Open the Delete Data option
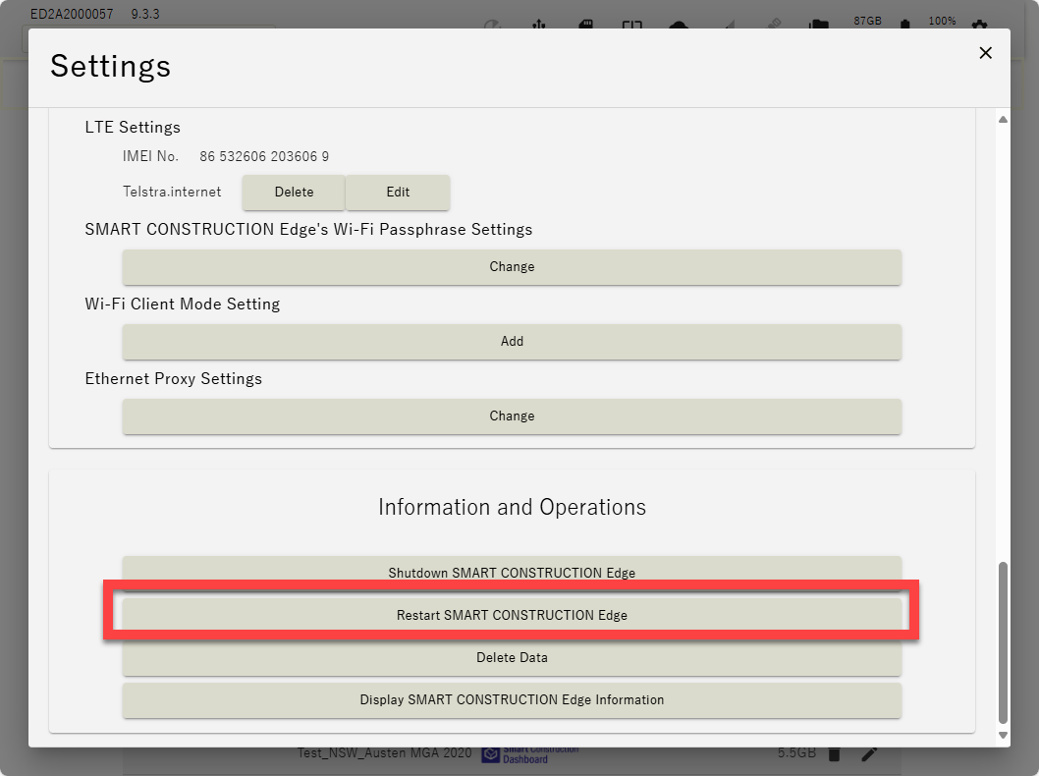 pyautogui.click(x=512, y=658)
